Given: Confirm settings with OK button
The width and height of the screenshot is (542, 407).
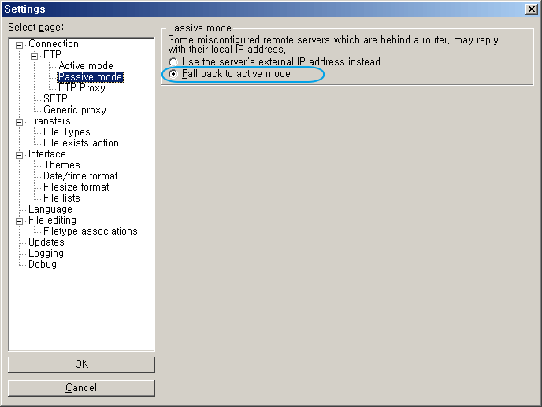Looking at the screenshot, I should tap(82, 364).
